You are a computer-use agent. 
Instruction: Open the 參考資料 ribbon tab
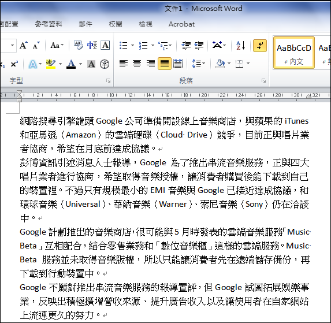49,24
